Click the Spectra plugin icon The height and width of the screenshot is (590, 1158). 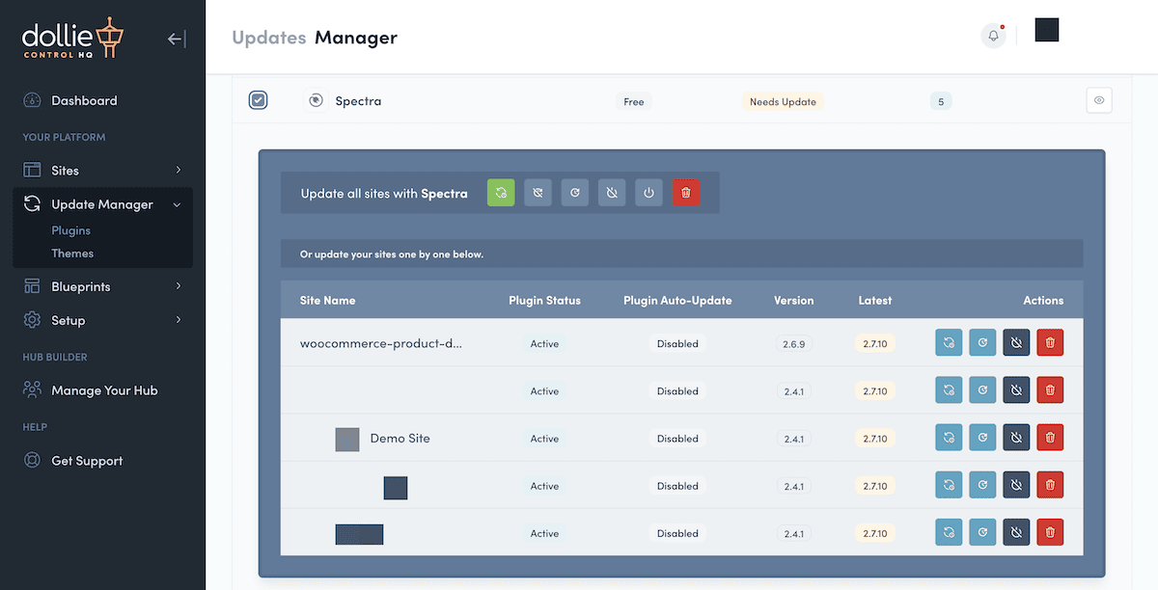[x=315, y=100]
